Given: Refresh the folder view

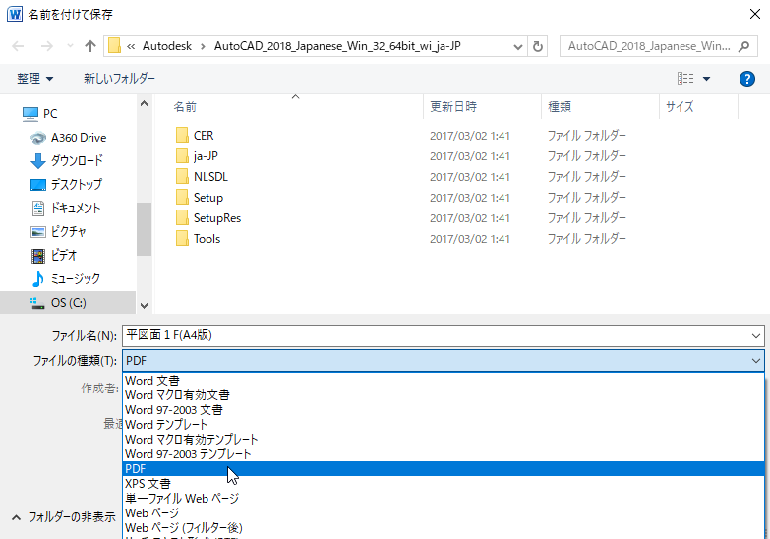Looking at the screenshot, I should pos(538,46).
